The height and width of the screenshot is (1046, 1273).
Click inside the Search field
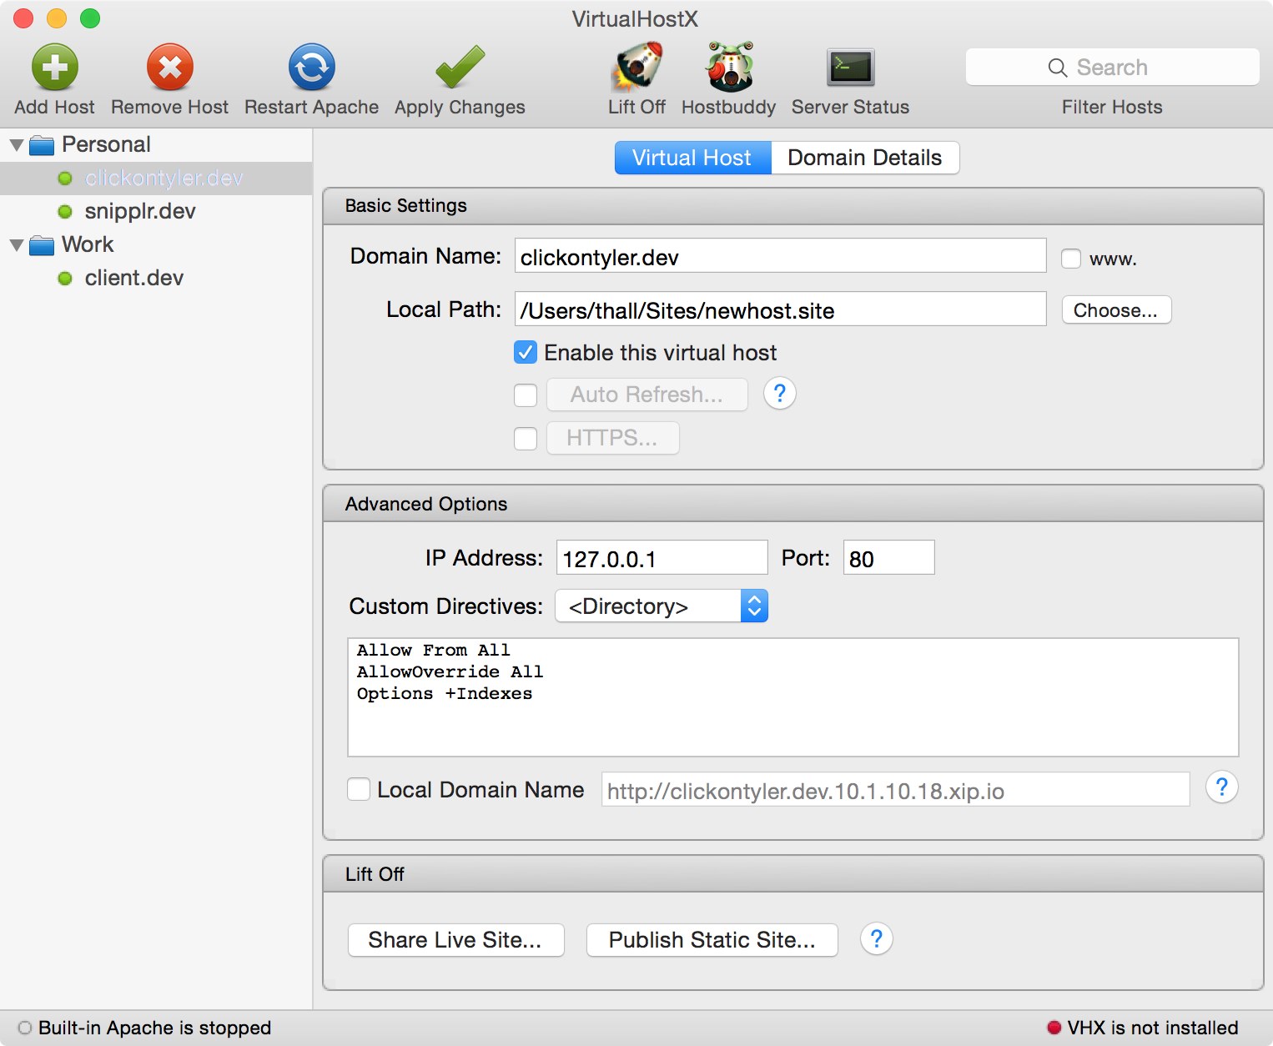click(x=1112, y=67)
